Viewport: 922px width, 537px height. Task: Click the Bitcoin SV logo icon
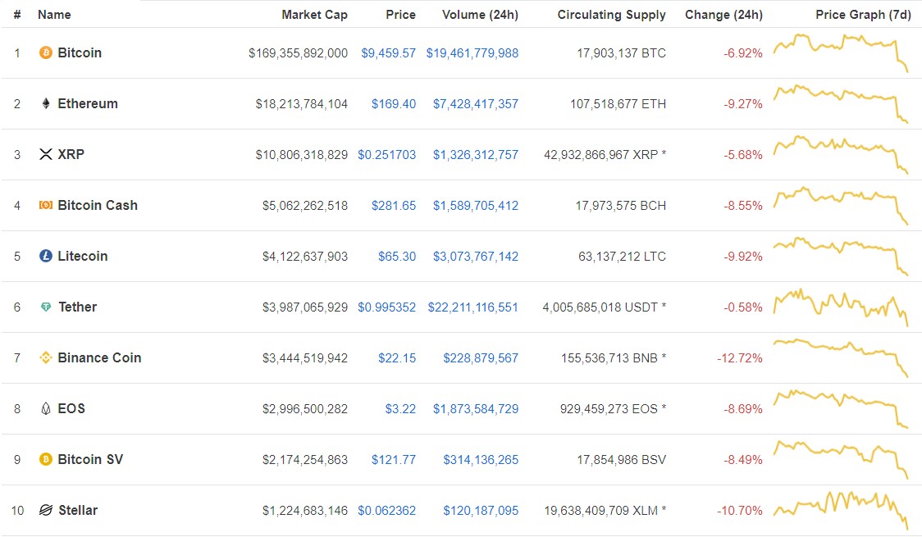pyautogui.click(x=45, y=459)
